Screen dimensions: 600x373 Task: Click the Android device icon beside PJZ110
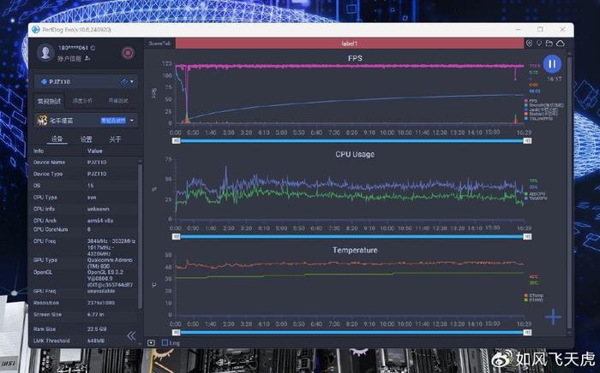44,82
